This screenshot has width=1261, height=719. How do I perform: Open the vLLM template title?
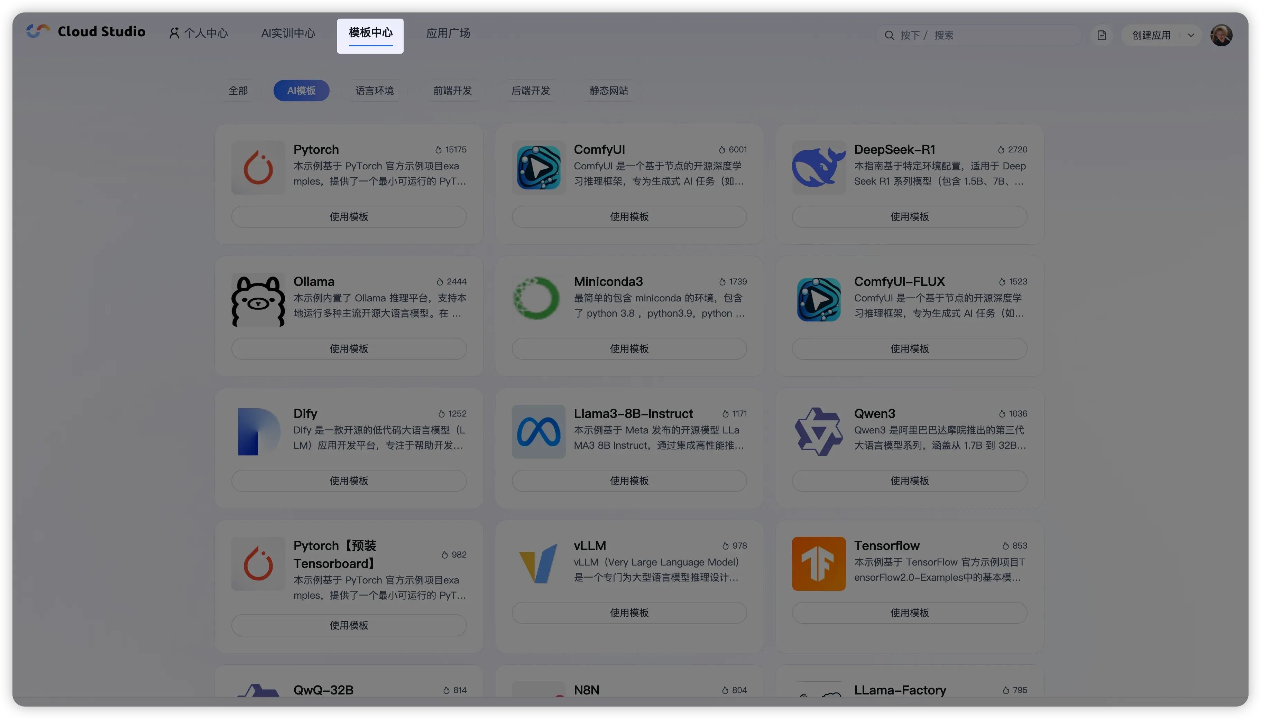590,545
